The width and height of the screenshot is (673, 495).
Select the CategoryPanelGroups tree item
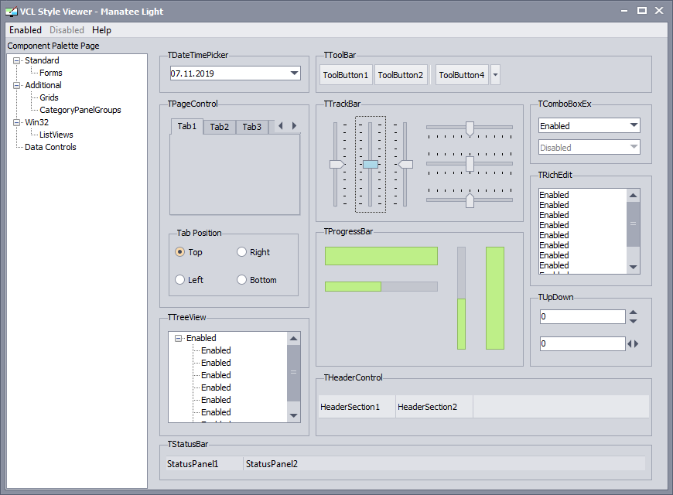point(80,111)
